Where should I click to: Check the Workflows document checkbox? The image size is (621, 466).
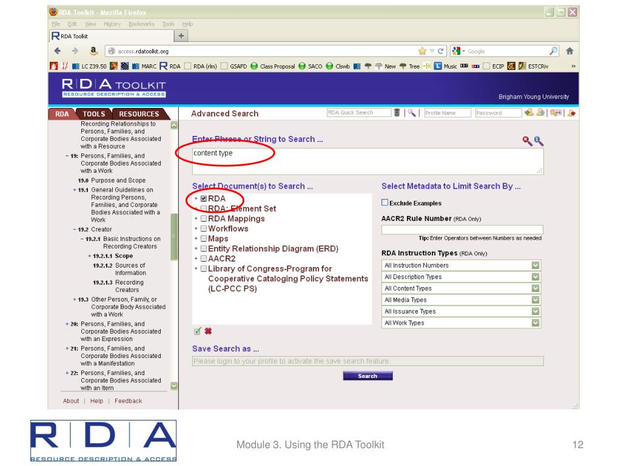tap(204, 229)
